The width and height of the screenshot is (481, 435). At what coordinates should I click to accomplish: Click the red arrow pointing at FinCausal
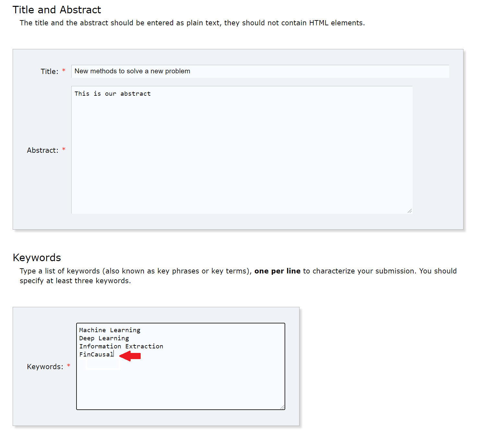pos(130,356)
